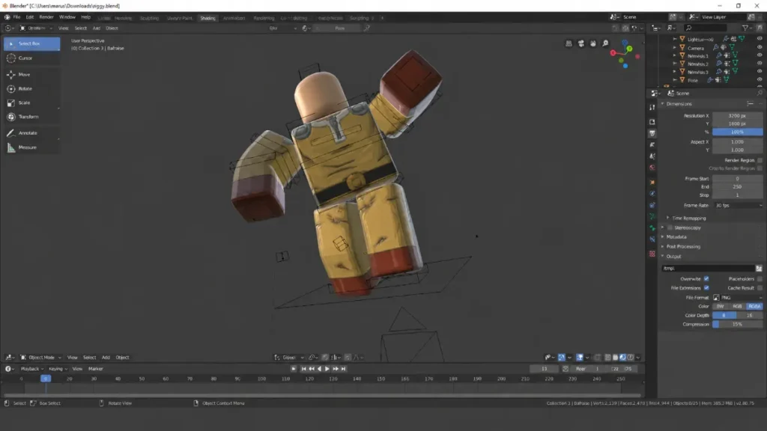This screenshot has height=431, width=767.
Task: Adjust the Compression slider
Action: click(738, 325)
